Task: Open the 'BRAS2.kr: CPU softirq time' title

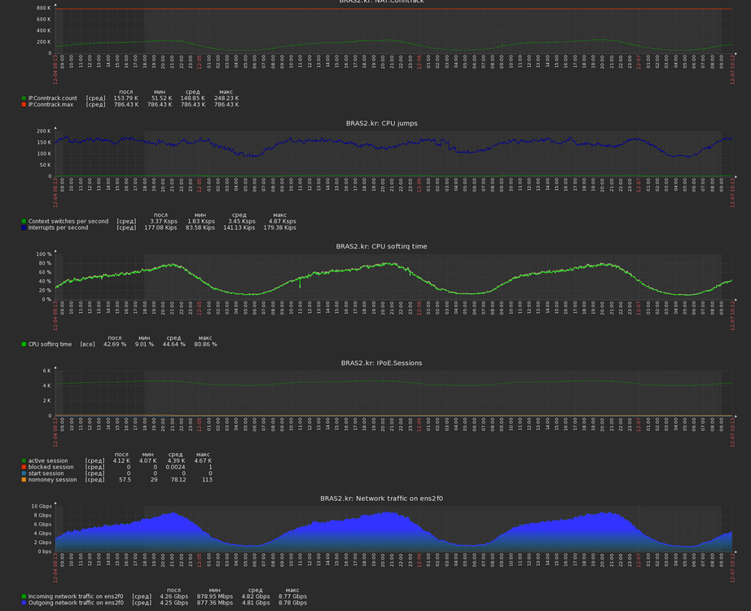Action: click(381, 246)
